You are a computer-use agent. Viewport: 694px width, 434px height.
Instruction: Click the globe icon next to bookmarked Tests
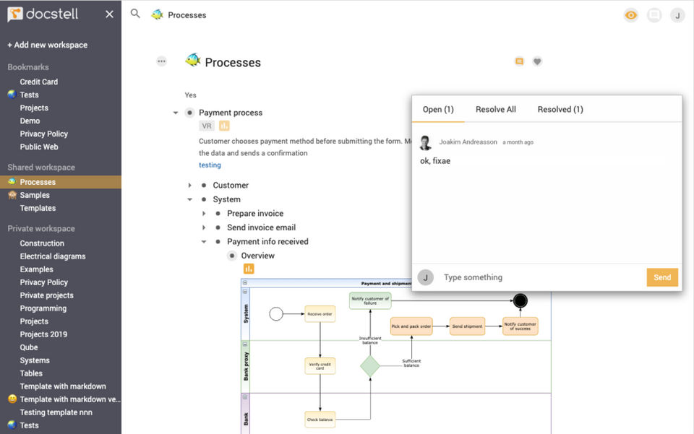(12, 94)
